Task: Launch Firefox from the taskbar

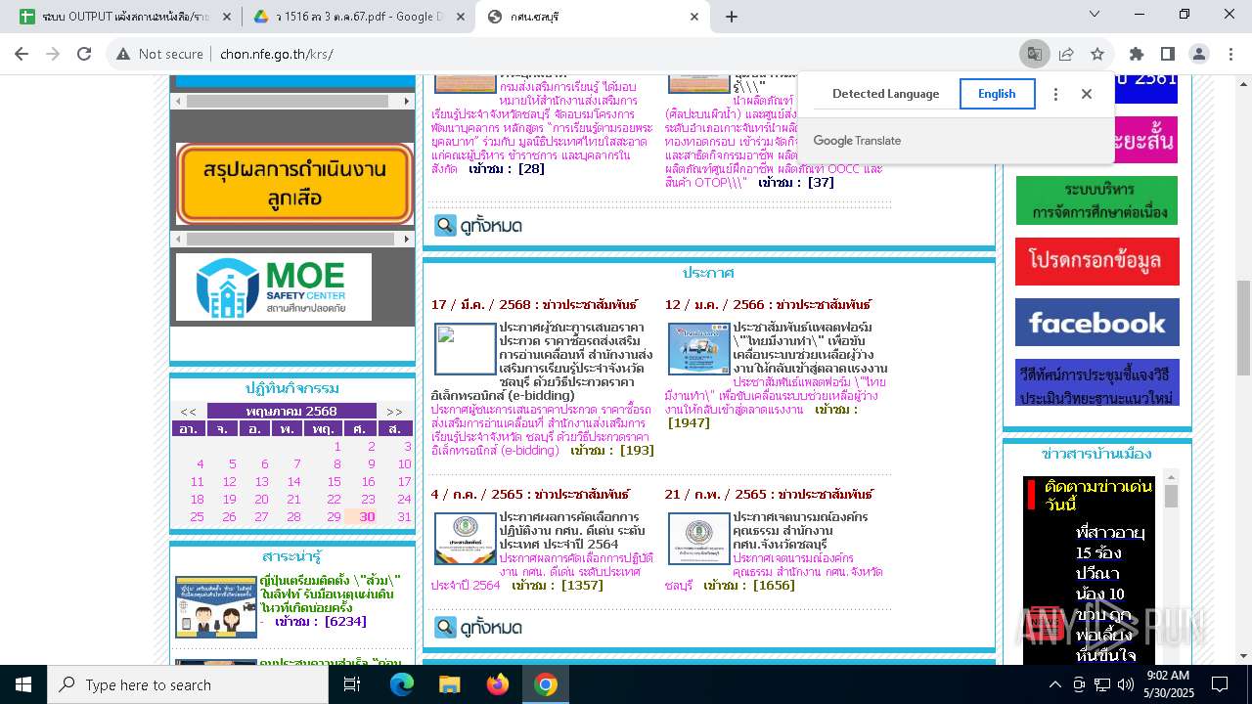Action: [498, 684]
